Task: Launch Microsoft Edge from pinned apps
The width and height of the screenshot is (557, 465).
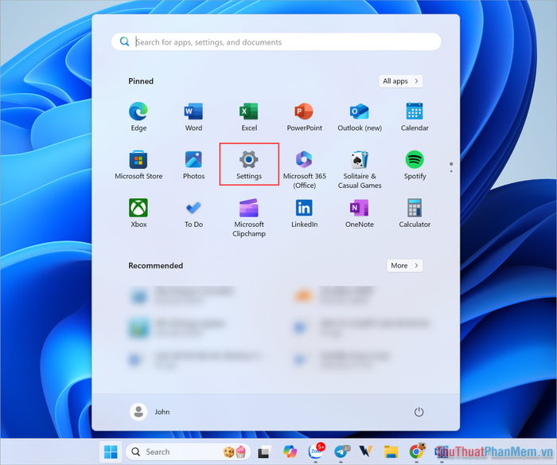Action: click(x=138, y=115)
